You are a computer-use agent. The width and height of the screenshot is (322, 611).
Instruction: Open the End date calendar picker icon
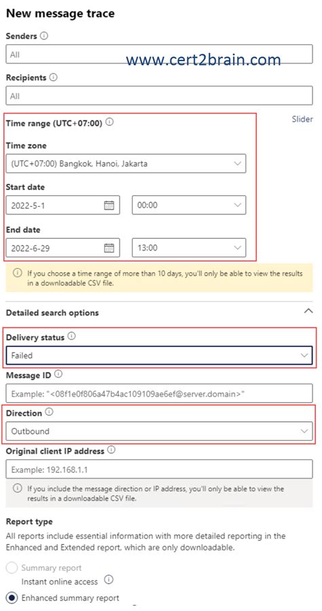click(109, 248)
